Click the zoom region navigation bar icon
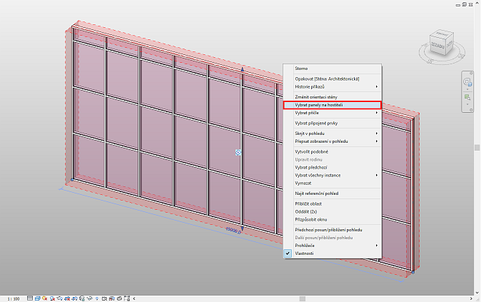 [467, 97]
